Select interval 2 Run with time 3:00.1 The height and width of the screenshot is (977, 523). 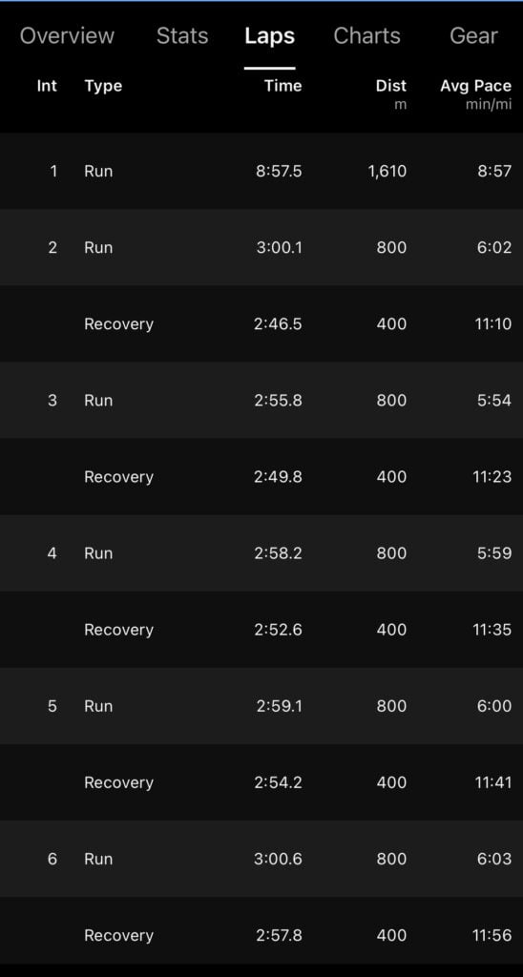coord(261,247)
